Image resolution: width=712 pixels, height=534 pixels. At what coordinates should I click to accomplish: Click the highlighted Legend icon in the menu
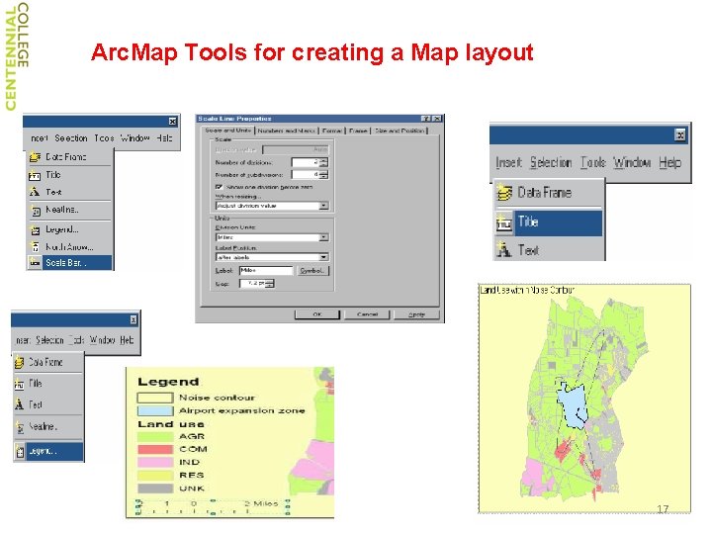tap(20, 451)
